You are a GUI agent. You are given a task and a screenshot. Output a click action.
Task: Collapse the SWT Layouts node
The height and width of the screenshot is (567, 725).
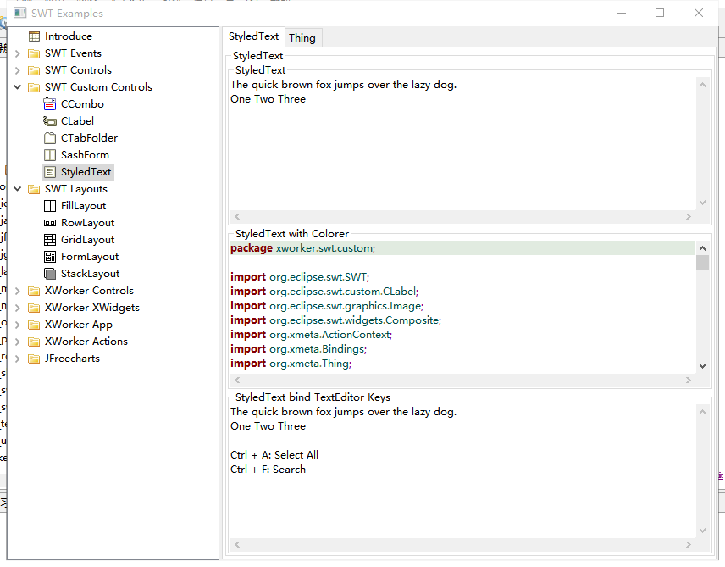point(18,189)
